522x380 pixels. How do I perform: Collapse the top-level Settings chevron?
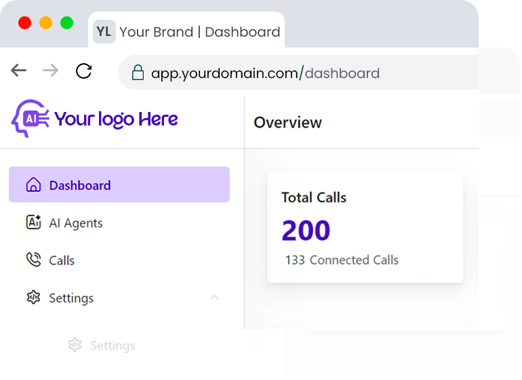click(214, 297)
